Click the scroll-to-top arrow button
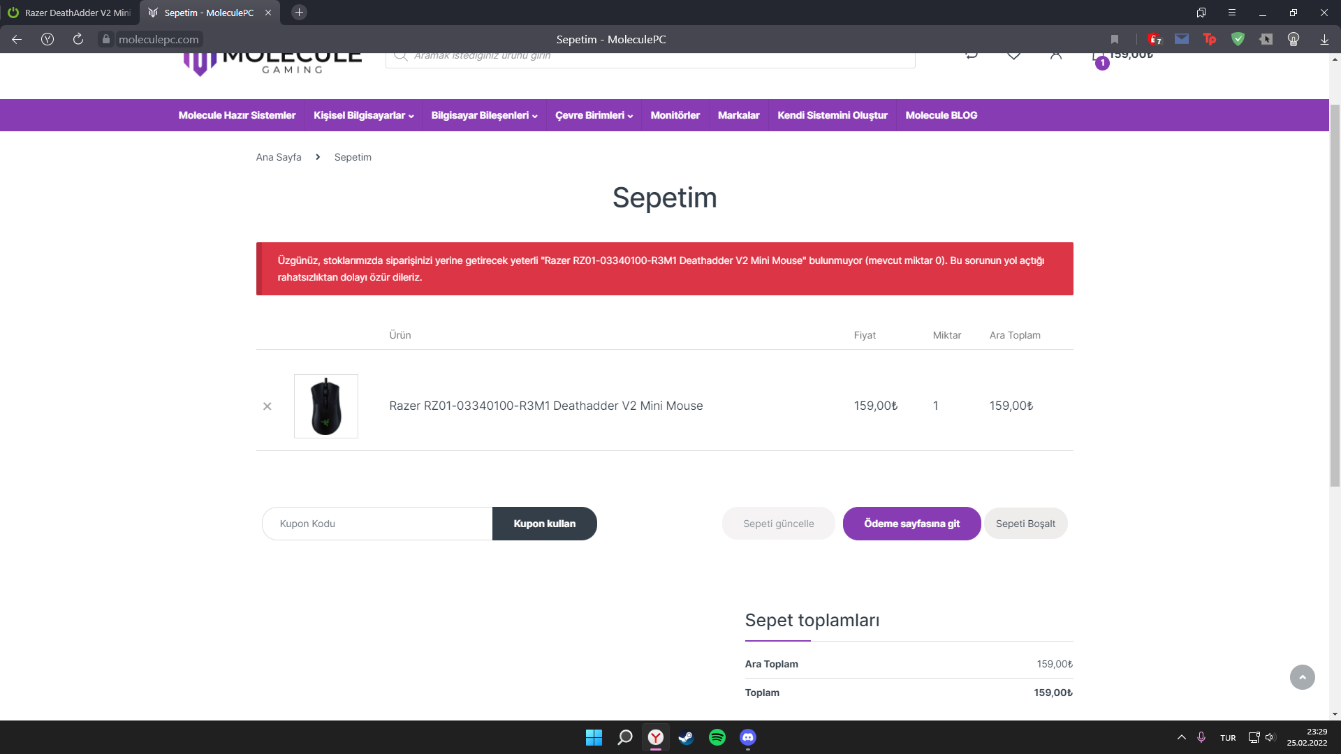 (1302, 677)
